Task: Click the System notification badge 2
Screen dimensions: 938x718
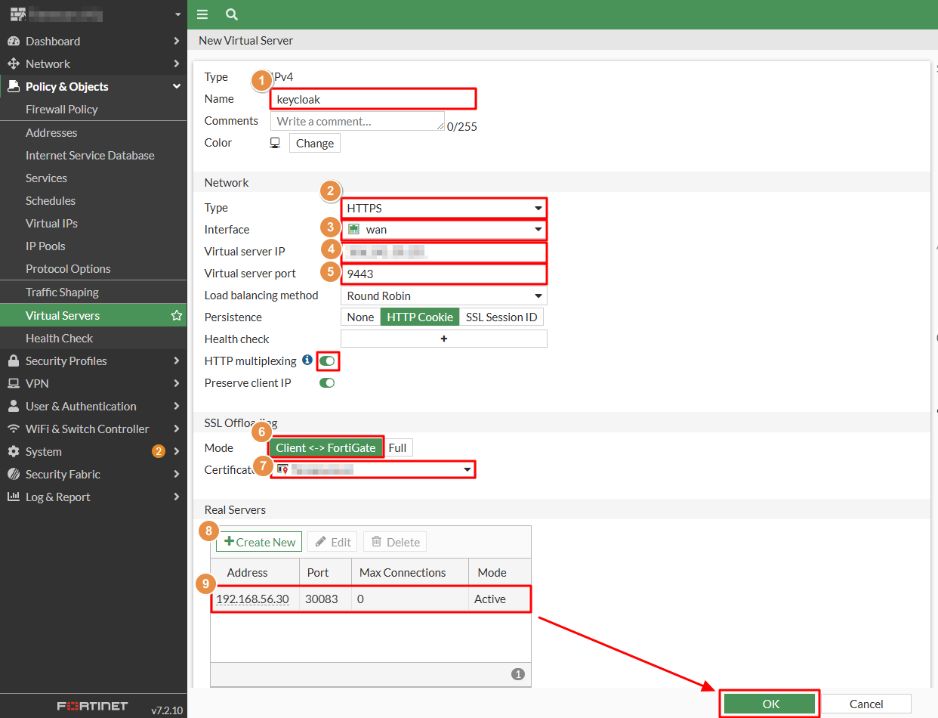Action: [x=159, y=451]
